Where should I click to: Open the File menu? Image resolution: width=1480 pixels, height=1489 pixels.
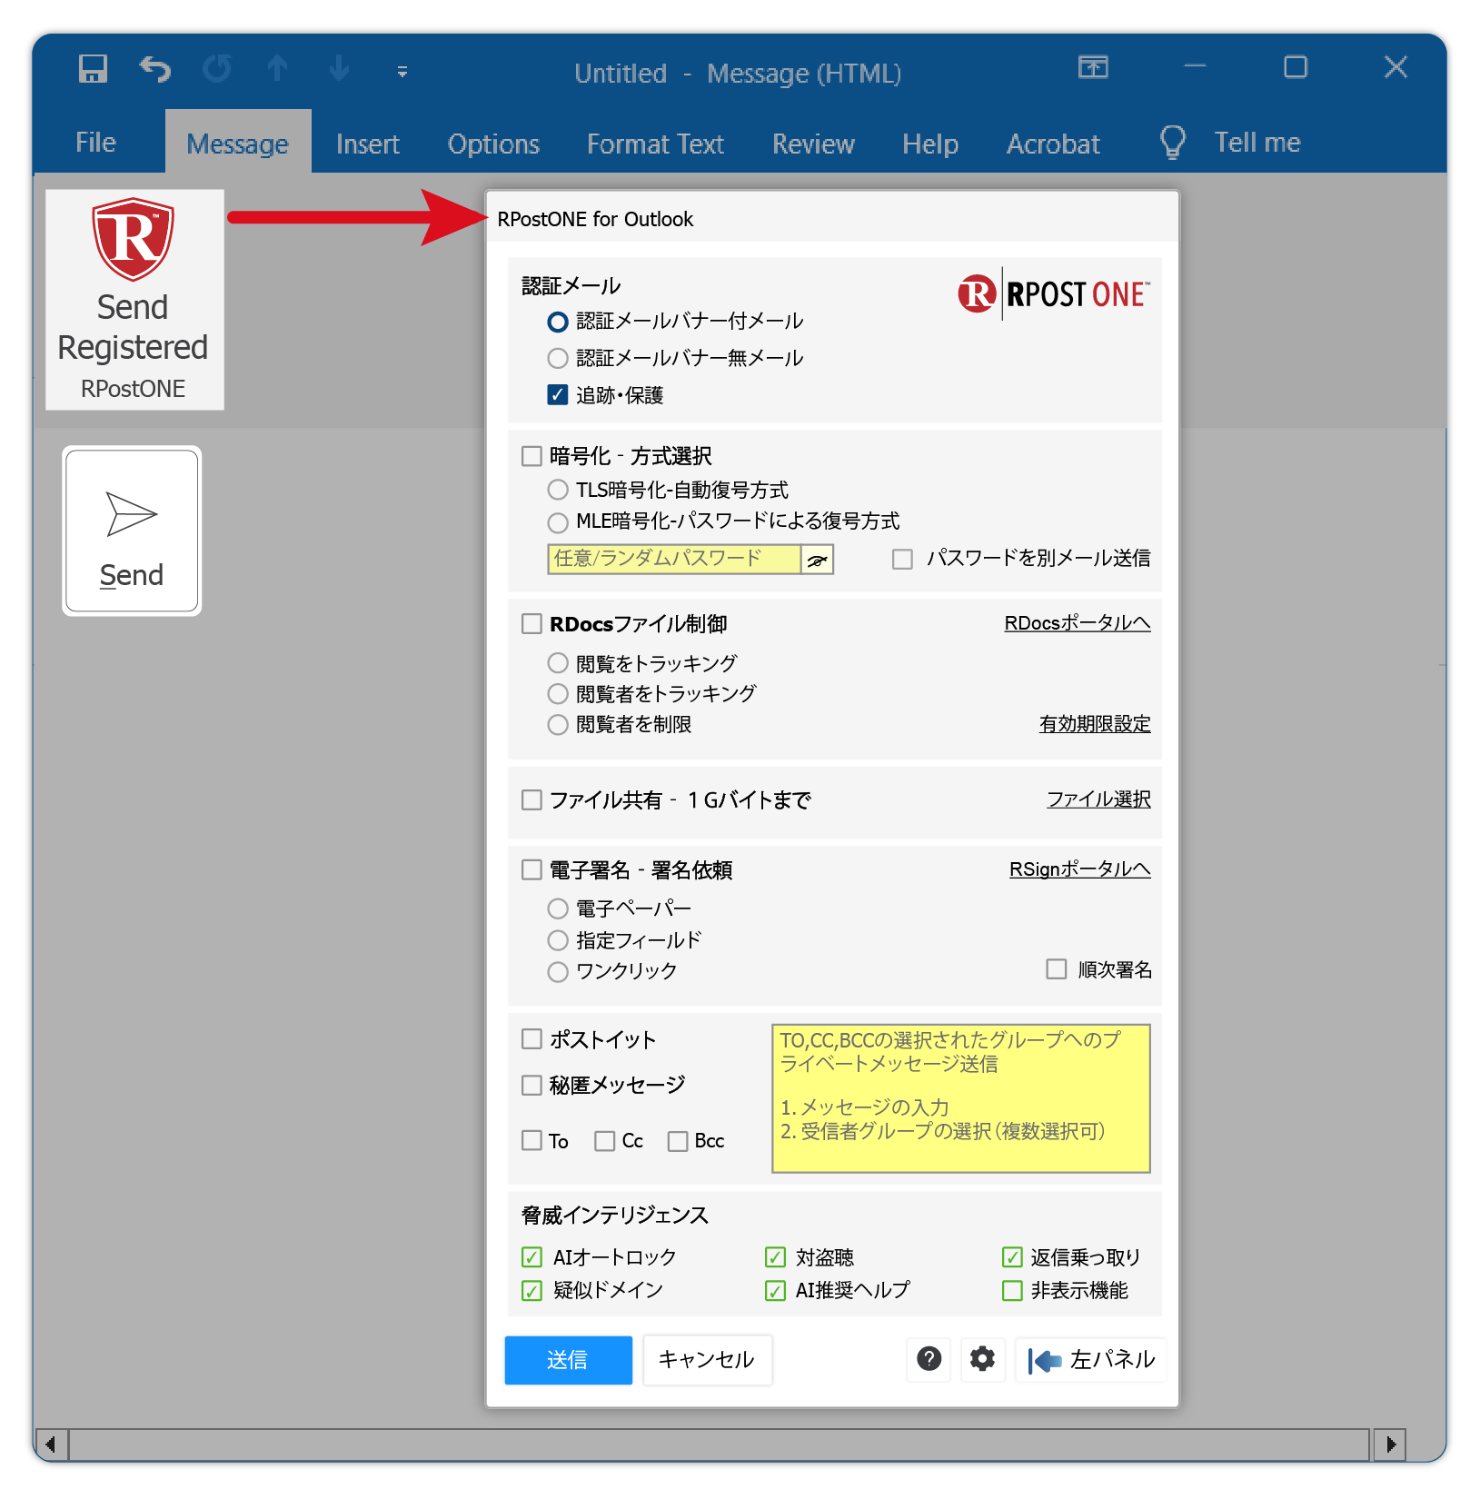95,143
